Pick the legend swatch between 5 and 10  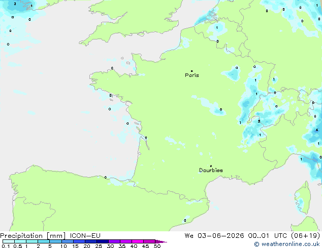pos(56,241)
